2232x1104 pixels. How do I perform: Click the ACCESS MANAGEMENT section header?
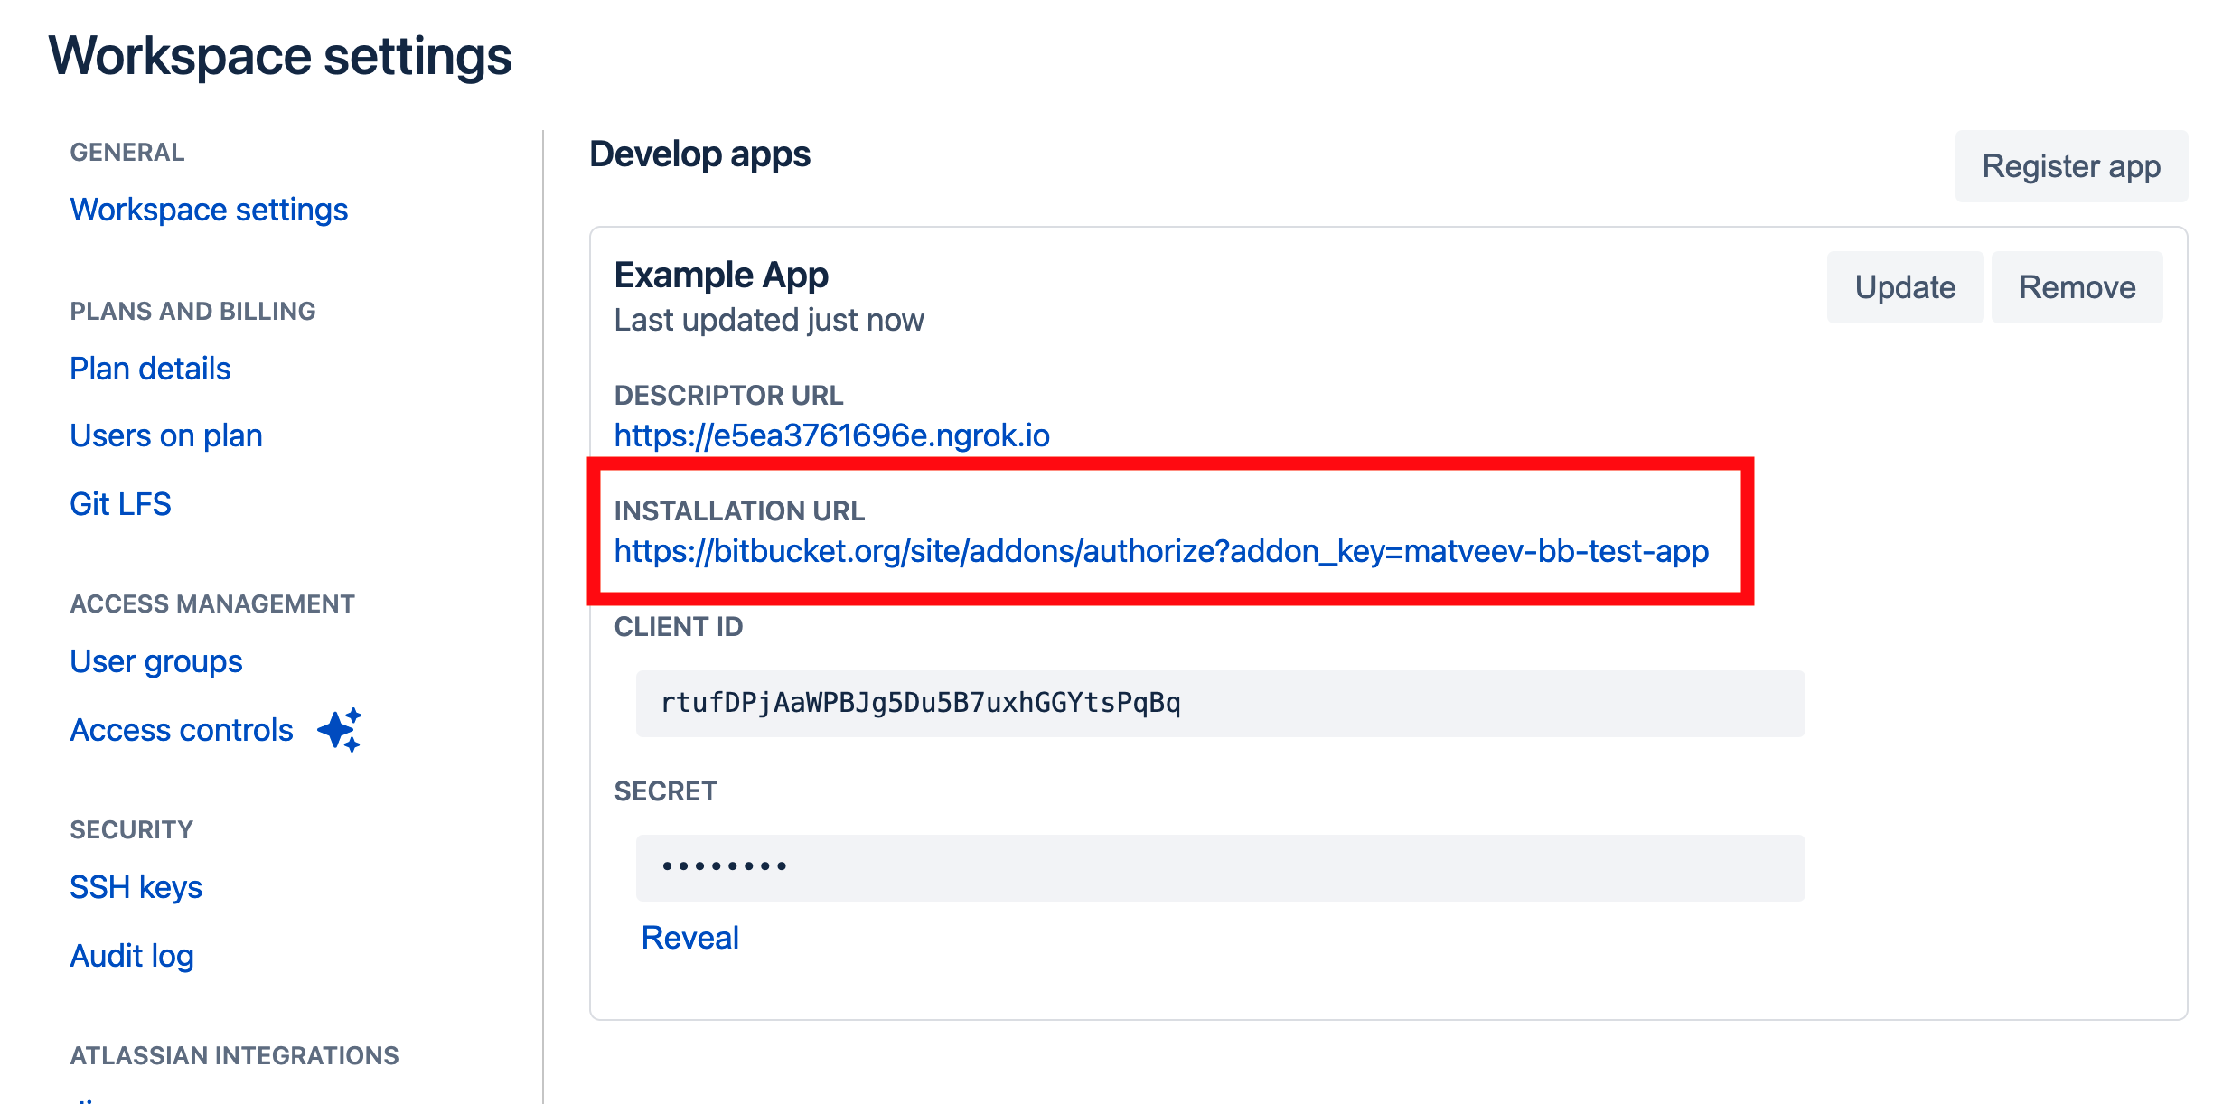click(212, 603)
